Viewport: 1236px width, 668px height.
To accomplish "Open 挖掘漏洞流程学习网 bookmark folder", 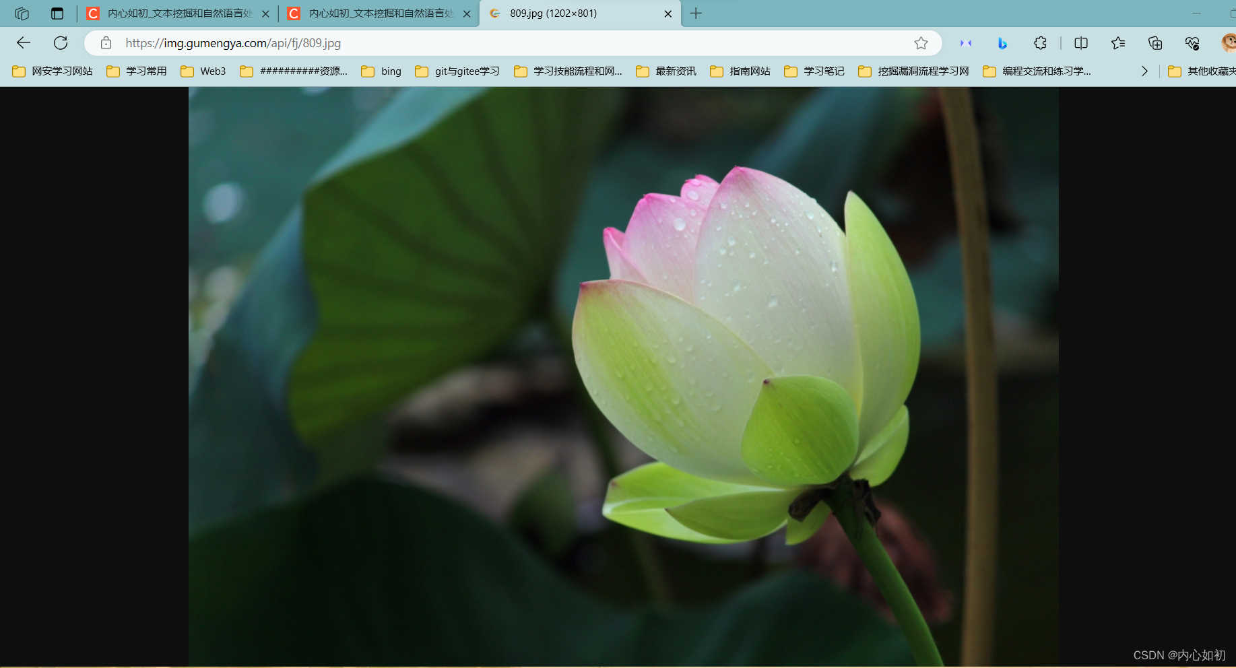I will 914,71.
